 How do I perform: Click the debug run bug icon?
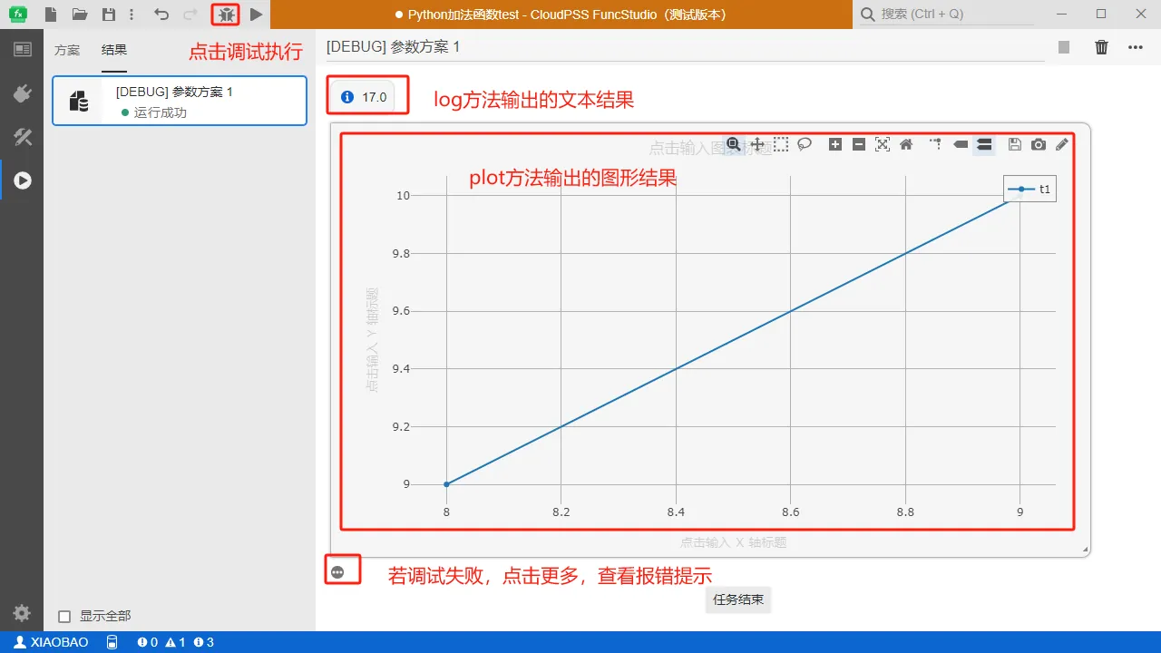click(x=226, y=15)
